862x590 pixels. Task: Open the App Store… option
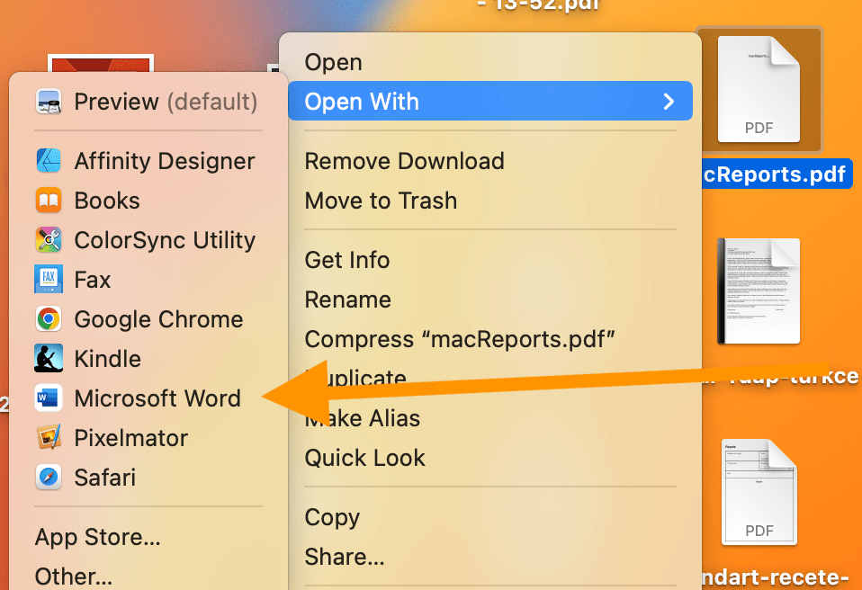point(97,538)
